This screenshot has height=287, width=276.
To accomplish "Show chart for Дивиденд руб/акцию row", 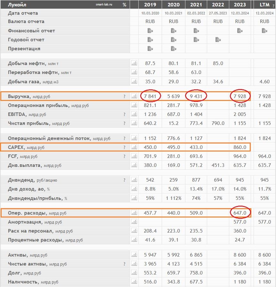I will (134, 180).
